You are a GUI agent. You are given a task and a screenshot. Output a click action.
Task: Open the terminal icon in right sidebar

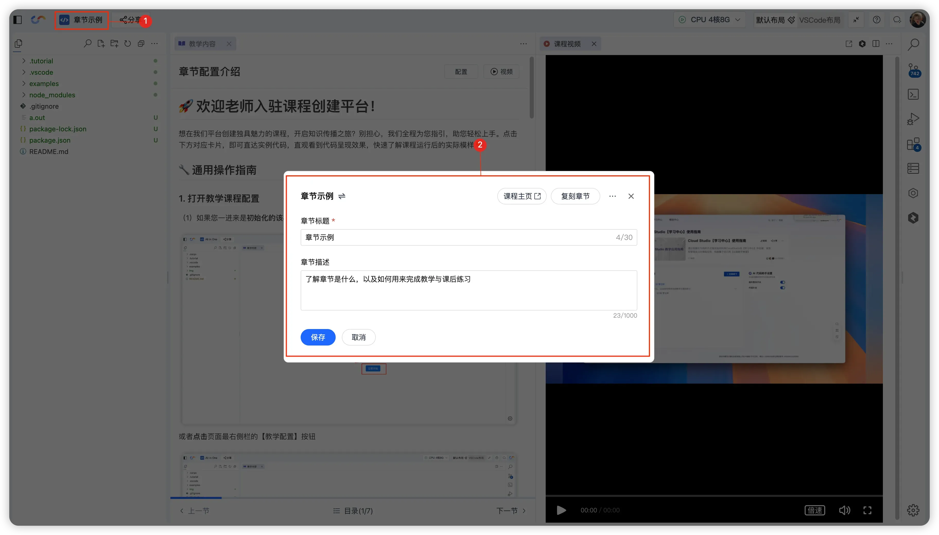point(913,94)
